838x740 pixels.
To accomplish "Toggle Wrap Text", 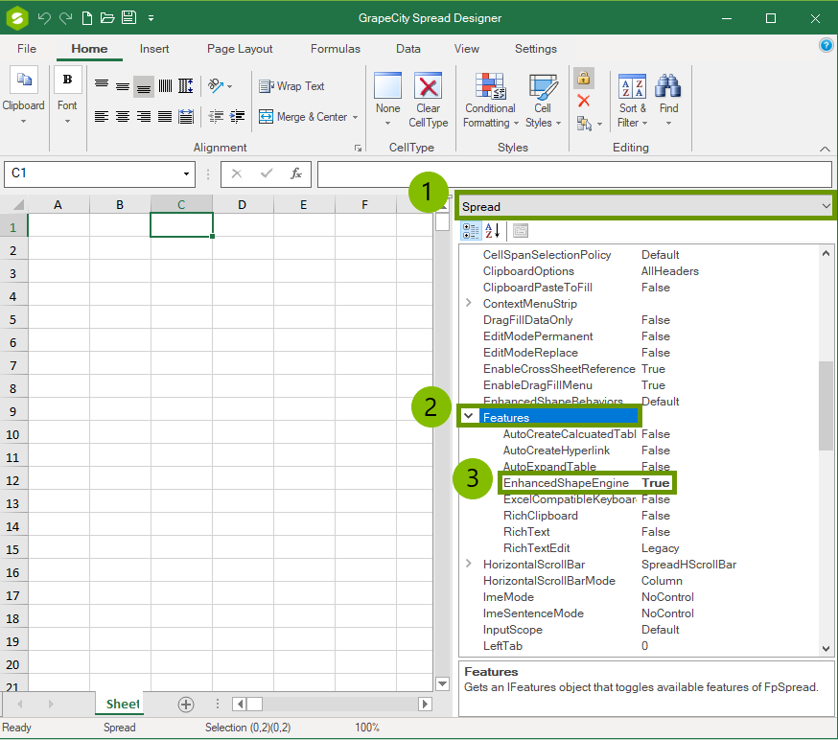I will [x=291, y=86].
